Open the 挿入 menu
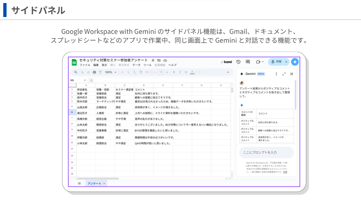361x202 pixels. (x=113, y=65)
